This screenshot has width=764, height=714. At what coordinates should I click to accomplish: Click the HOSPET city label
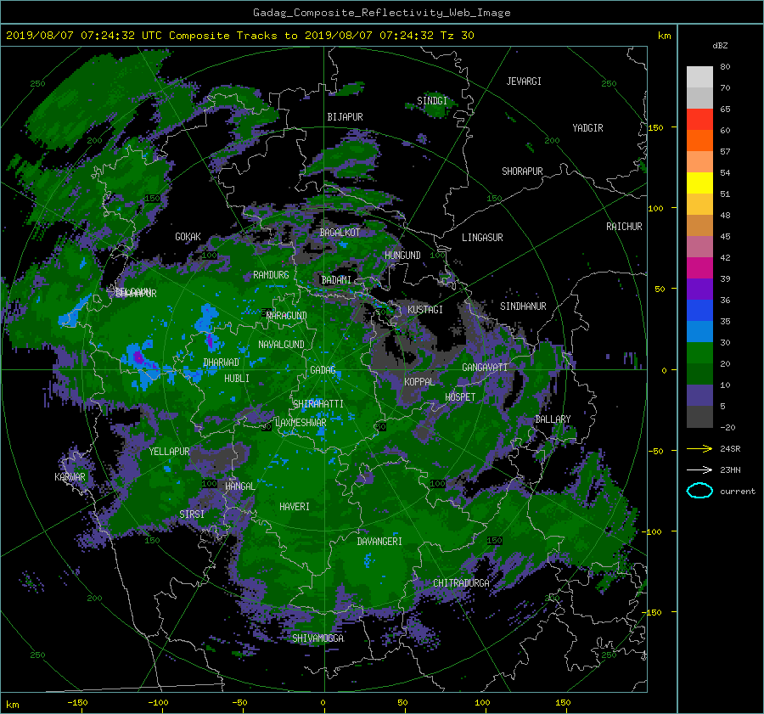tap(460, 397)
